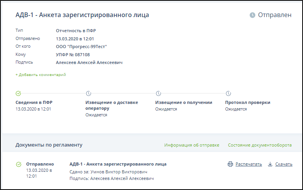Add a comment via Добавить комментарий

(x=41, y=74)
